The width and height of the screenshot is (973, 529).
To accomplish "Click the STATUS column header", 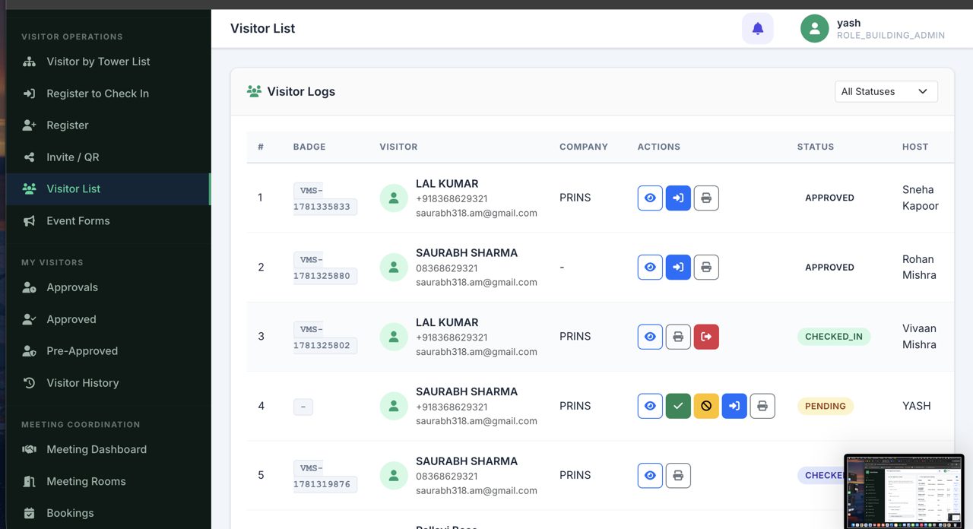I will point(816,147).
